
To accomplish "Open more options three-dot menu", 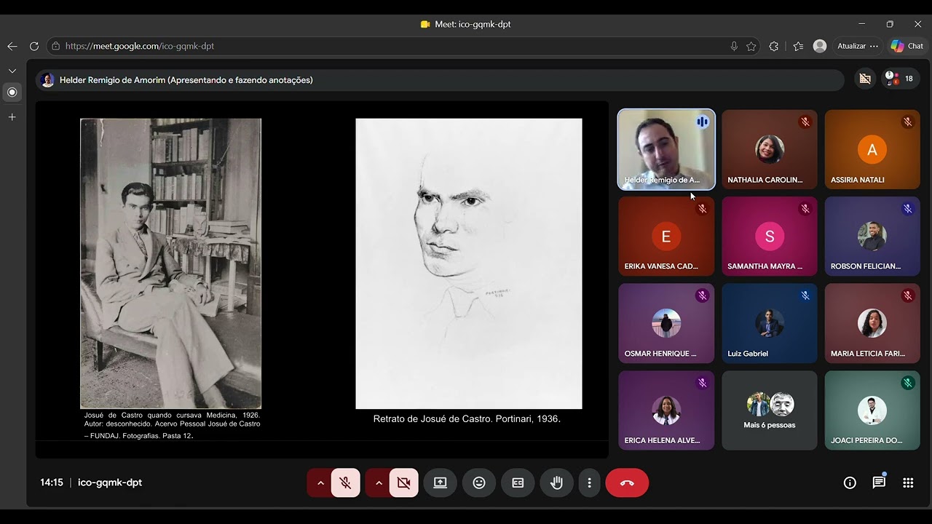I will [x=590, y=483].
